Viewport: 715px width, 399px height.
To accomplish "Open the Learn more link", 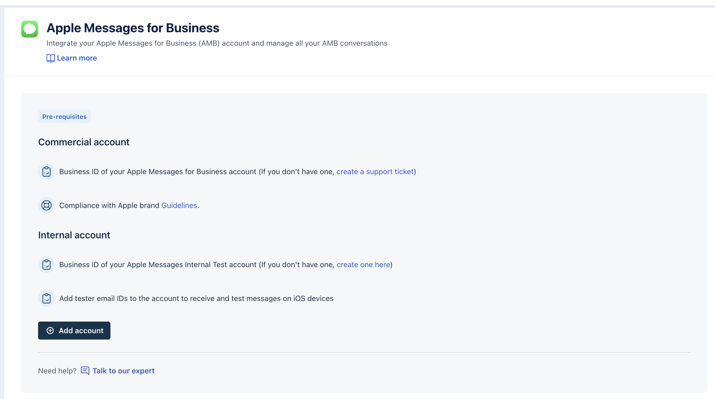I will point(77,58).
